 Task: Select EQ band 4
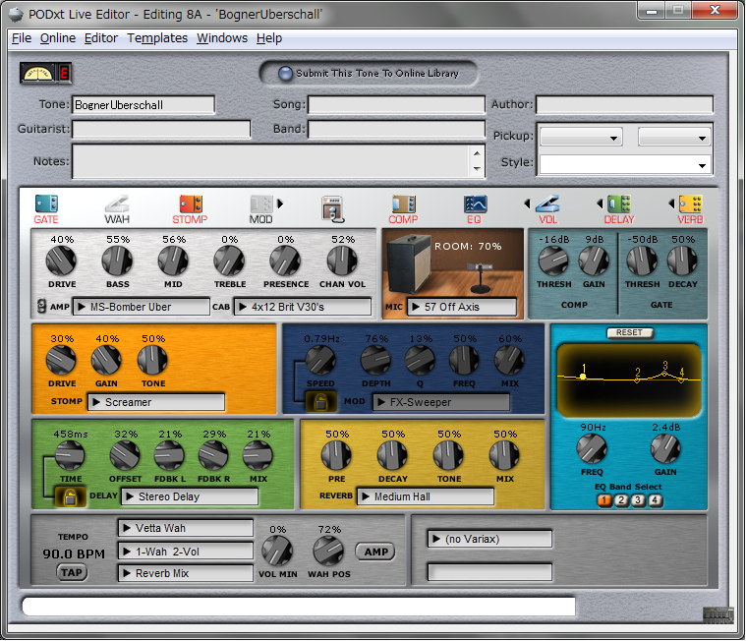click(656, 500)
